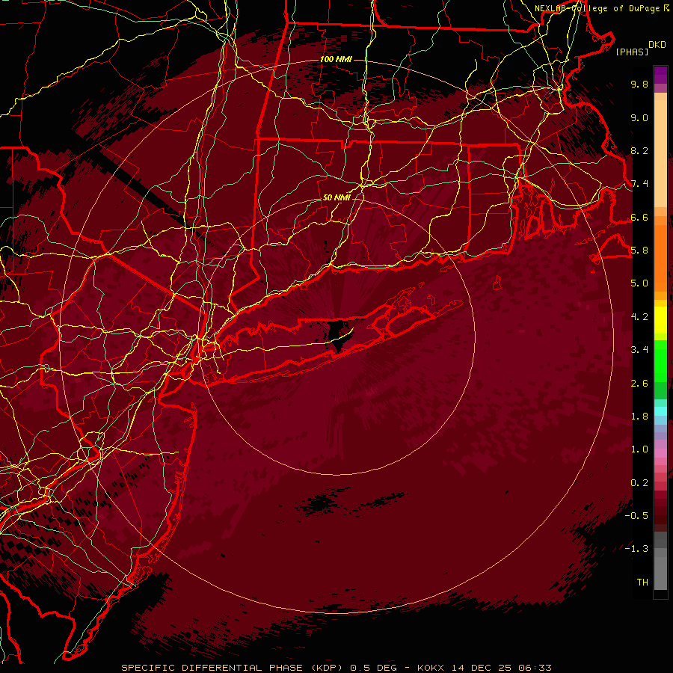
Task: Click the "50 NMI" range ring label
Action: [336, 197]
